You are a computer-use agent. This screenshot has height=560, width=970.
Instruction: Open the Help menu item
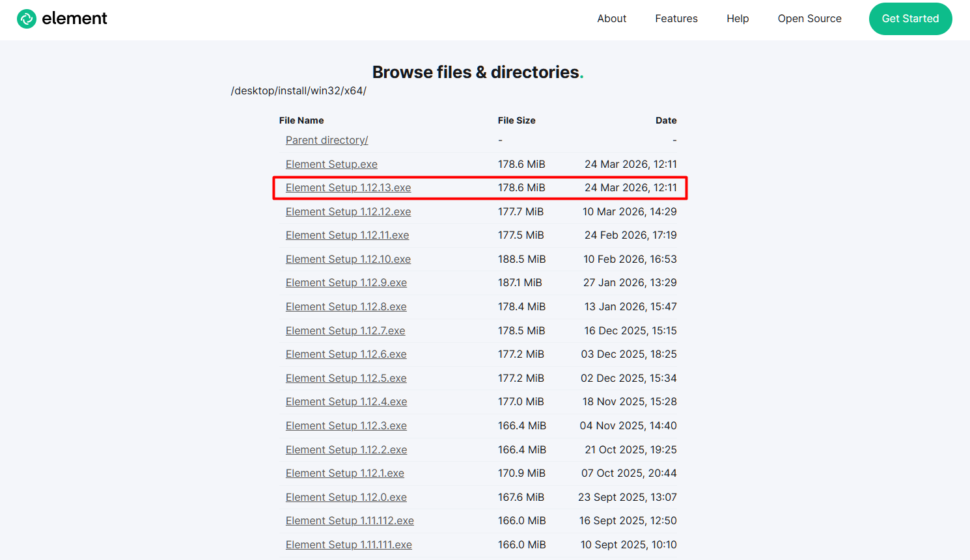click(738, 19)
